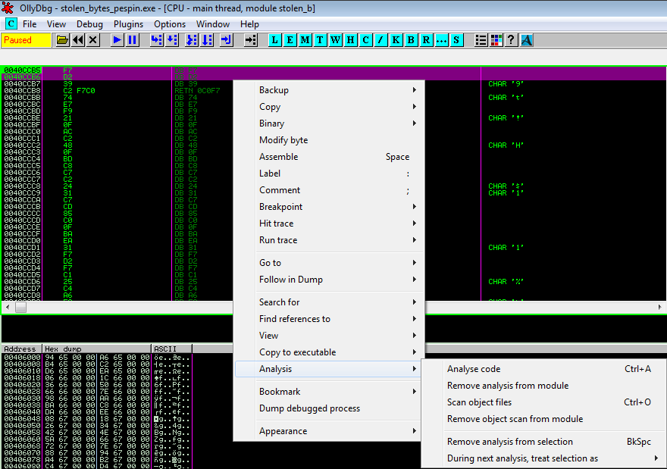Open Call stack with K button
The width and height of the screenshot is (667, 469).
click(x=396, y=40)
